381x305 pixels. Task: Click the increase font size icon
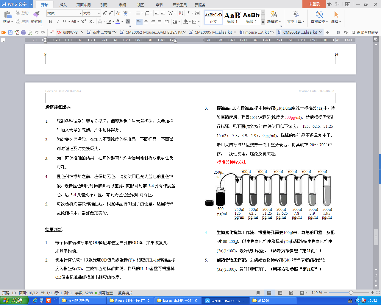pyautogui.click(x=104, y=13)
